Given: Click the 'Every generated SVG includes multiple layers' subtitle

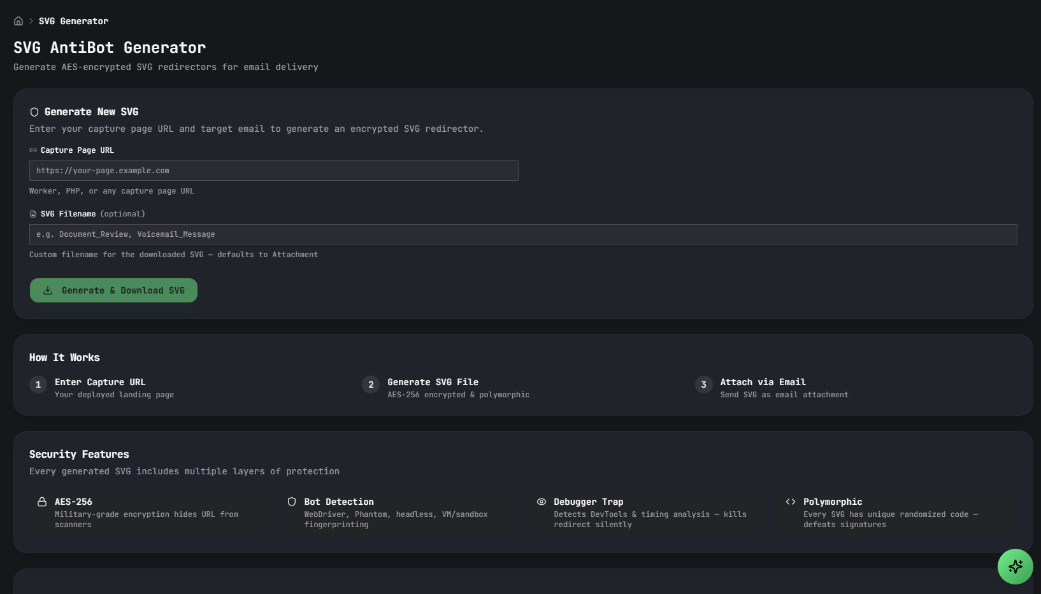Looking at the screenshot, I should click(184, 472).
